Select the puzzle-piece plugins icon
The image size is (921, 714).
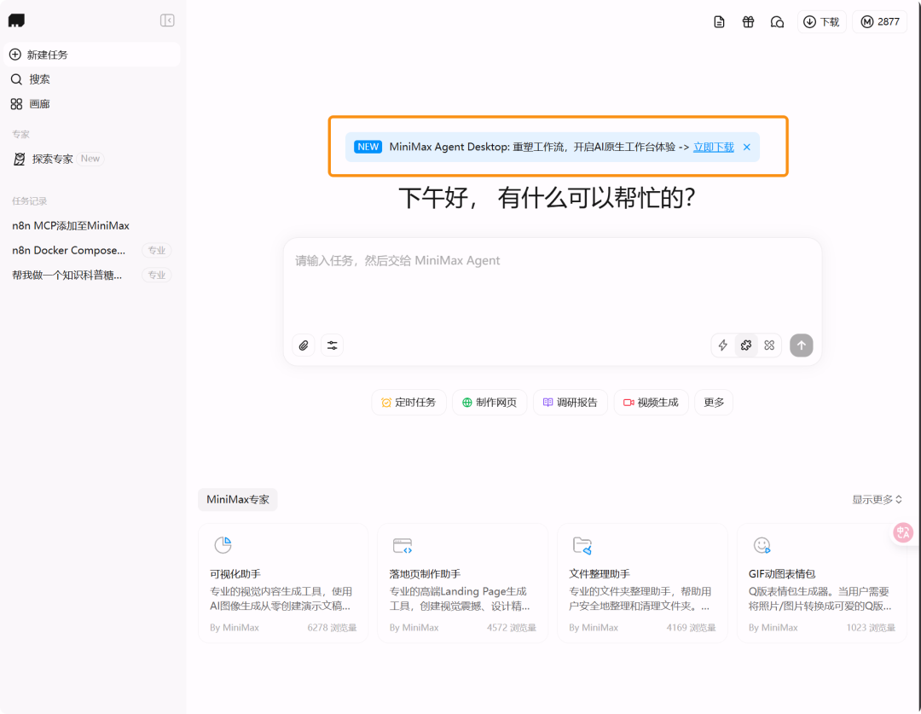point(746,345)
